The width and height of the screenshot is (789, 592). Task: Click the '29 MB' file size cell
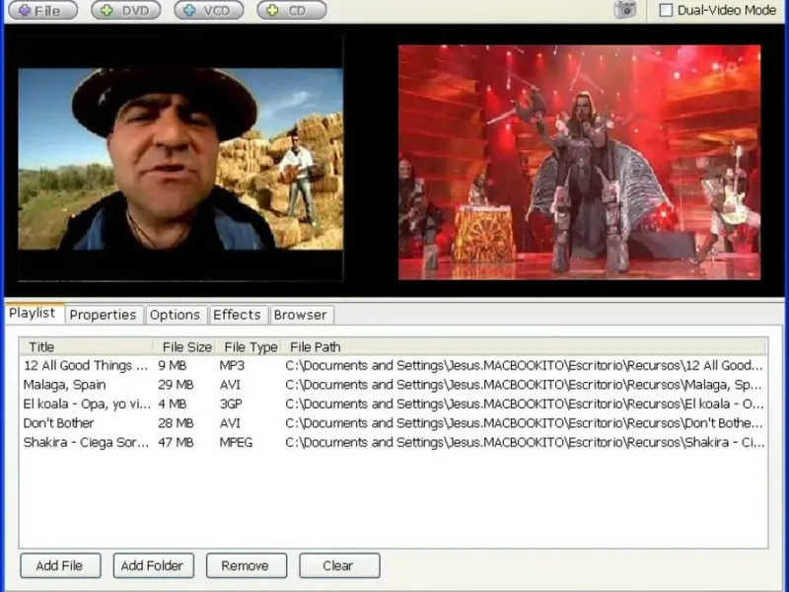pyautogui.click(x=176, y=385)
